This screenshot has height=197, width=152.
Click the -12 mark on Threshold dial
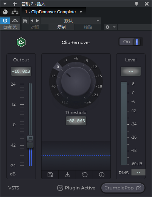[94, 67]
